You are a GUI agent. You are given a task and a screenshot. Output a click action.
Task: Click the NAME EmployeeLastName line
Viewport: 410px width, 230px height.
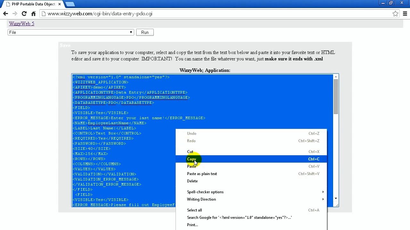pyautogui.click(x=110, y=123)
